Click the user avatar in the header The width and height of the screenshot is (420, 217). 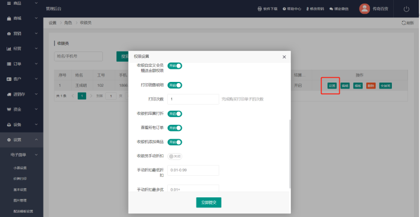364,9
